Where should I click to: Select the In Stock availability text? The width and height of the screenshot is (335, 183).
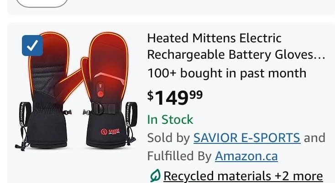tap(170, 119)
